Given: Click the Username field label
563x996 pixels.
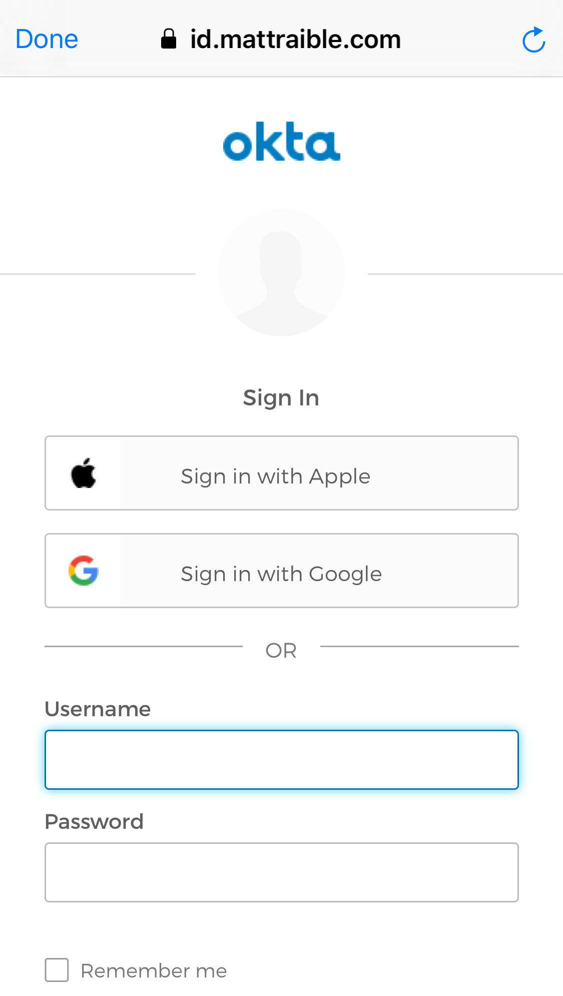Looking at the screenshot, I should click(98, 709).
